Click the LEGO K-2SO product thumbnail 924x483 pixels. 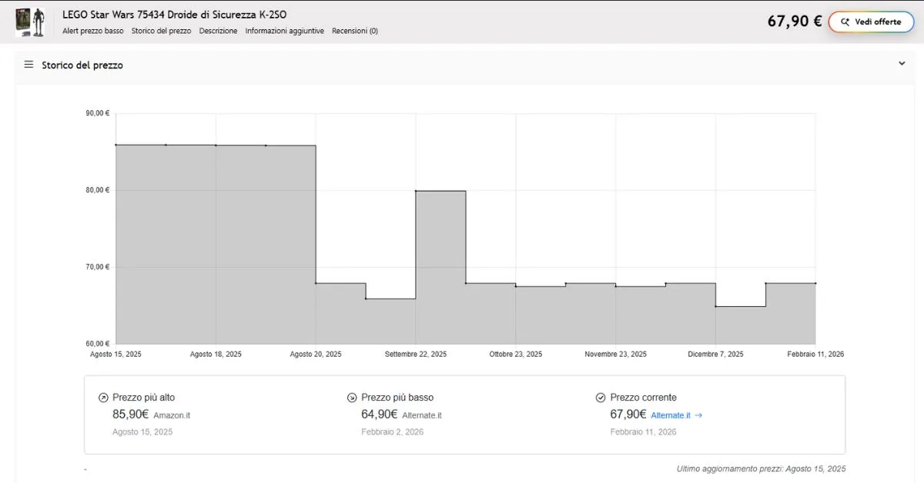tap(28, 22)
